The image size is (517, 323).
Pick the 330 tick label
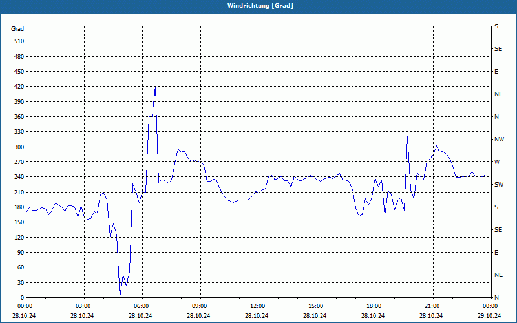point(19,132)
